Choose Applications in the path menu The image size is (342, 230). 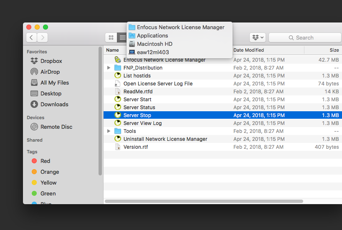(180, 36)
